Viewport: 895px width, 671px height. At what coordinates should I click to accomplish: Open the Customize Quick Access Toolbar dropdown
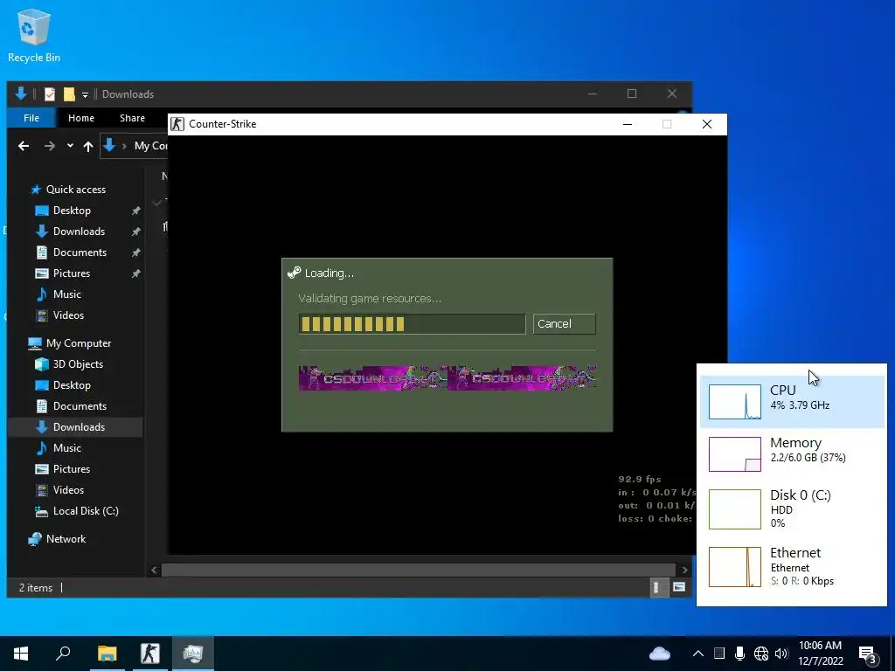pyautogui.click(x=85, y=94)
